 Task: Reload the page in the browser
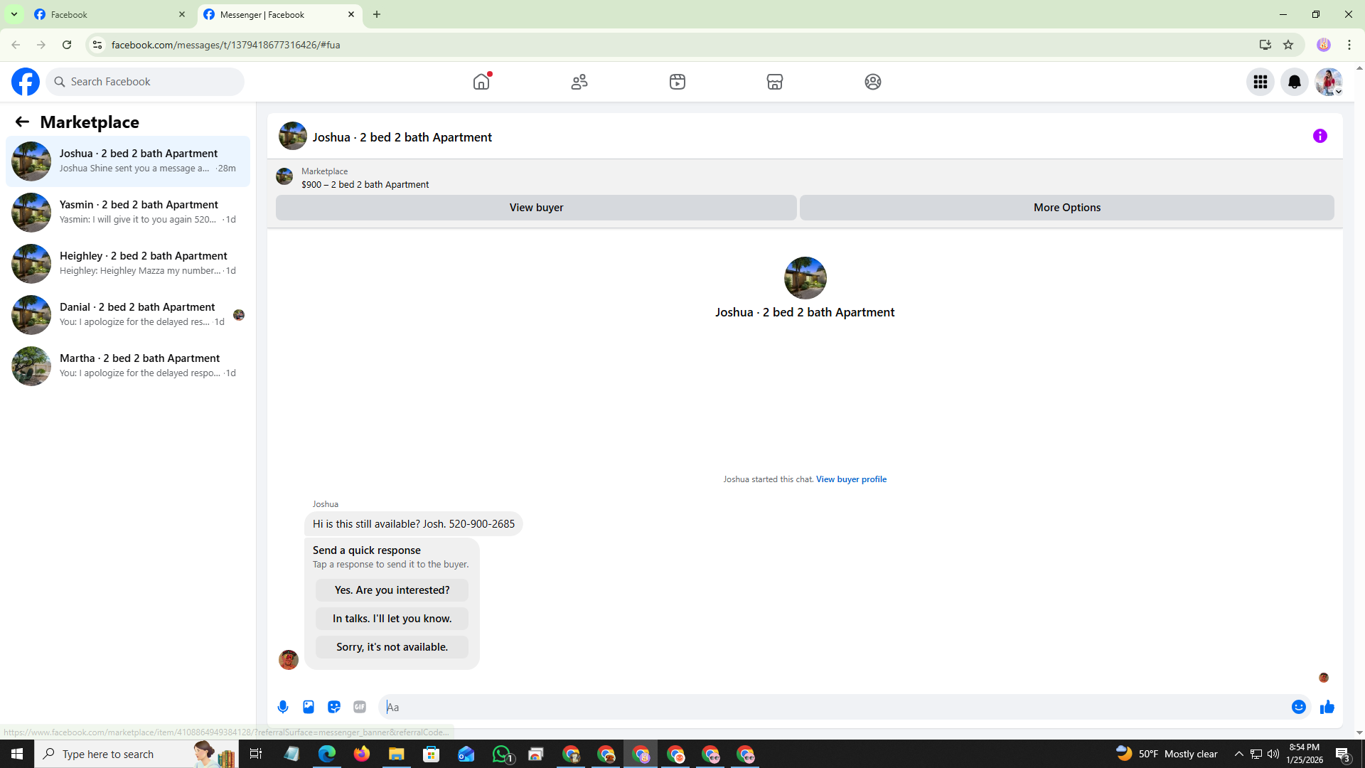pos(67,45)
